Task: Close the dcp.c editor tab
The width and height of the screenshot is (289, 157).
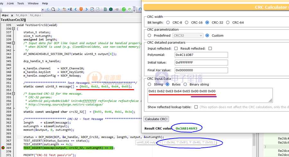Action: pyautogui.click(x=12, y=15)
